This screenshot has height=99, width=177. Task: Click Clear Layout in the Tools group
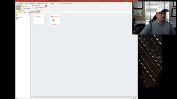click(x=25, y=6)
